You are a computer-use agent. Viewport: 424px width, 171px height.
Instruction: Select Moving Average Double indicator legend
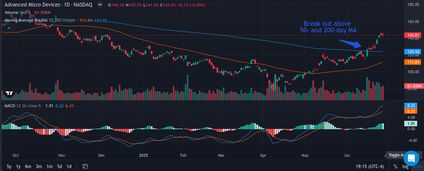pos(39,20)
